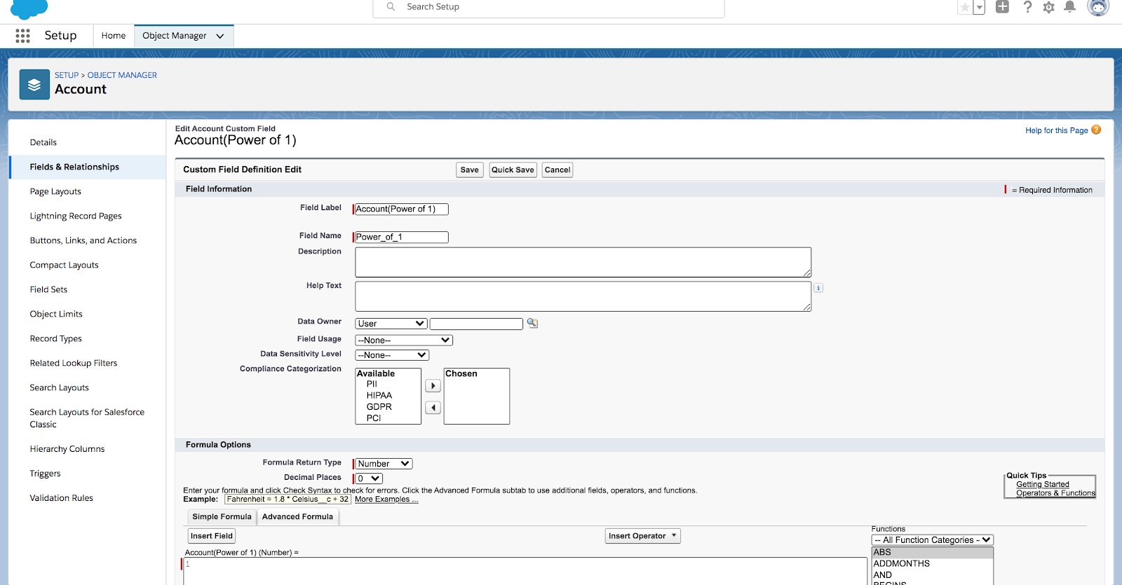Image resolution: width=1122 pixels, height=585 pixels.
Task: Click the Quick Save button
Action: pos(513,170)
